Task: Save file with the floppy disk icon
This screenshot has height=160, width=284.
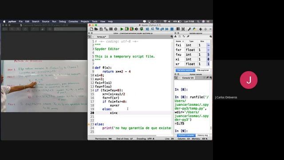Action: point(101,29)
